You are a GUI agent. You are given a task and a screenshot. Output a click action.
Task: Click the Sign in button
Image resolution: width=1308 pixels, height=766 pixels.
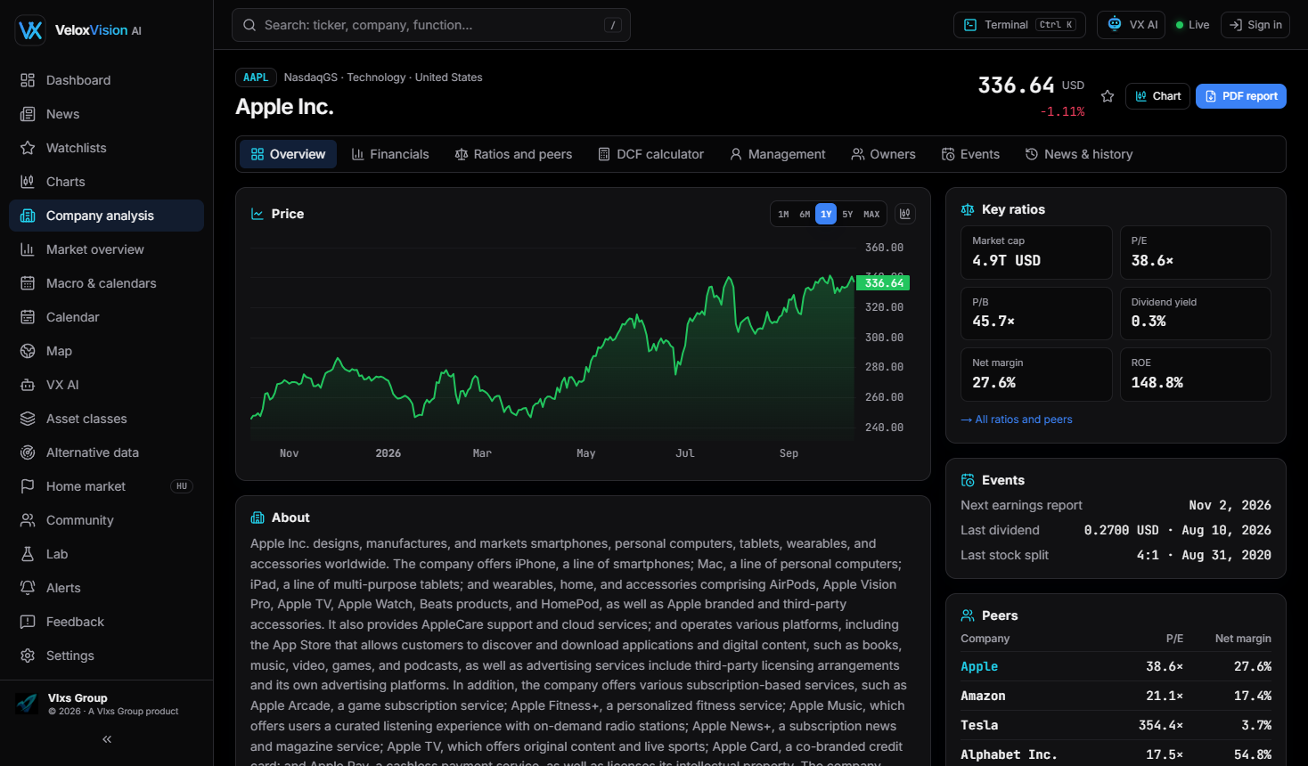1255,25
